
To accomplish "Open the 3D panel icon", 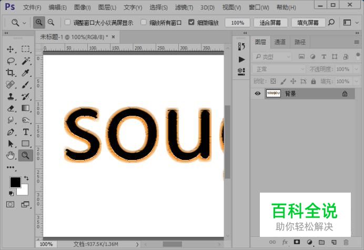I will (241, 72).
